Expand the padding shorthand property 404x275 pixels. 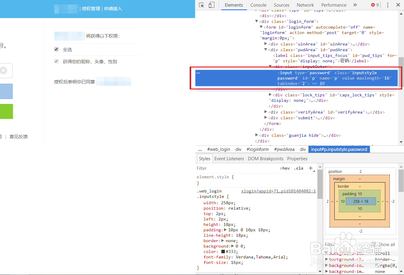point(226,230)
